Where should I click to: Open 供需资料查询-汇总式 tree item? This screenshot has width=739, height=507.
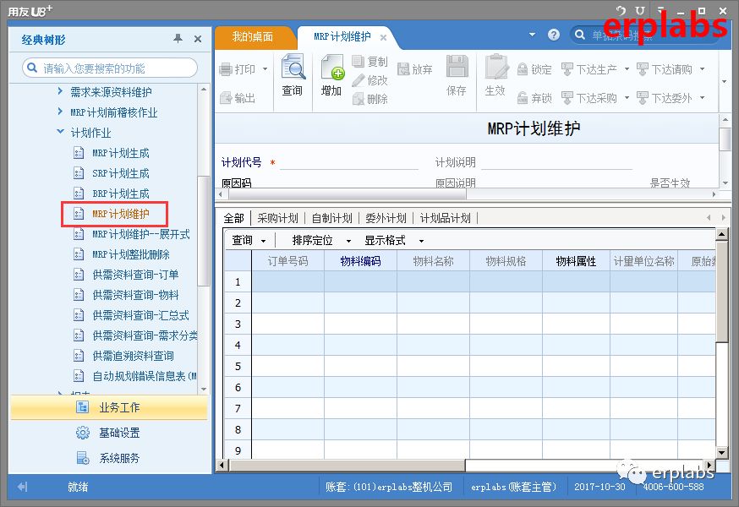click(140, 315)
